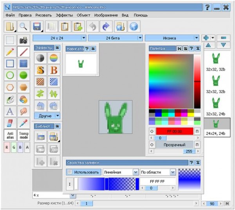Choose the paint bucket fill tool
Screen dimensions: 235x210
[10, 99]
